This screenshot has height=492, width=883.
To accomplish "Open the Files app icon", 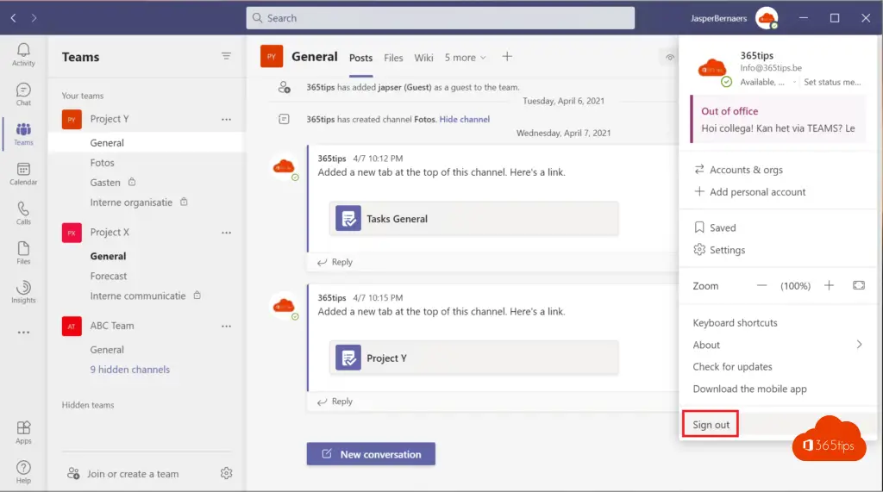I will pyautogui.click(x=23, y=252).
